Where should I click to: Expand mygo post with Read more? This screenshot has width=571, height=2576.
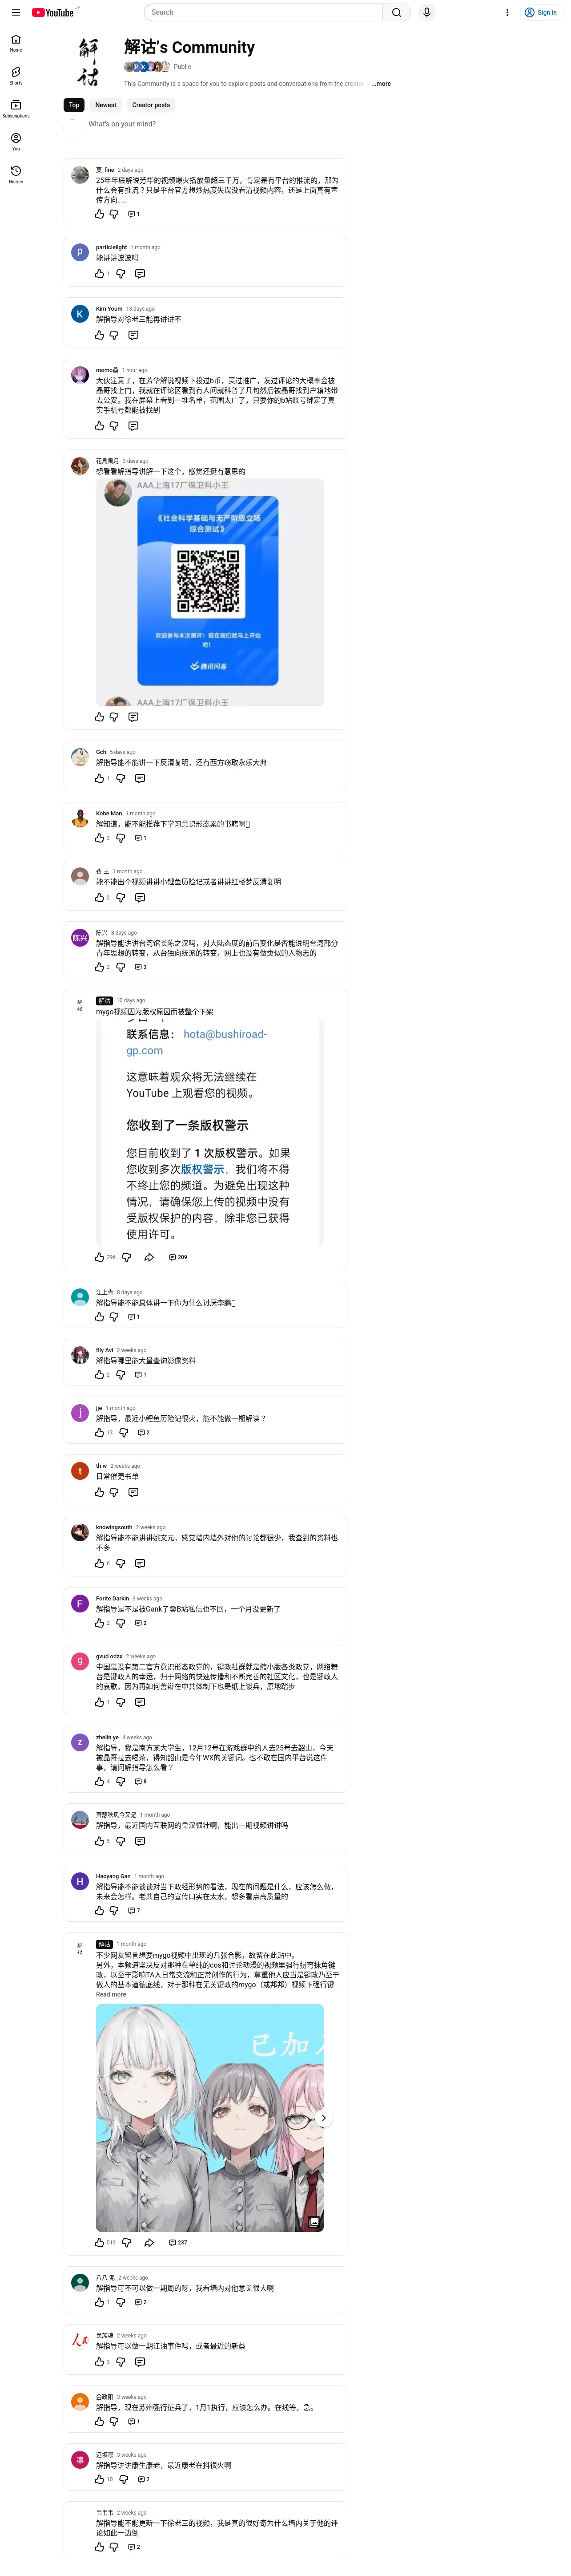(x=111, y=1994)
